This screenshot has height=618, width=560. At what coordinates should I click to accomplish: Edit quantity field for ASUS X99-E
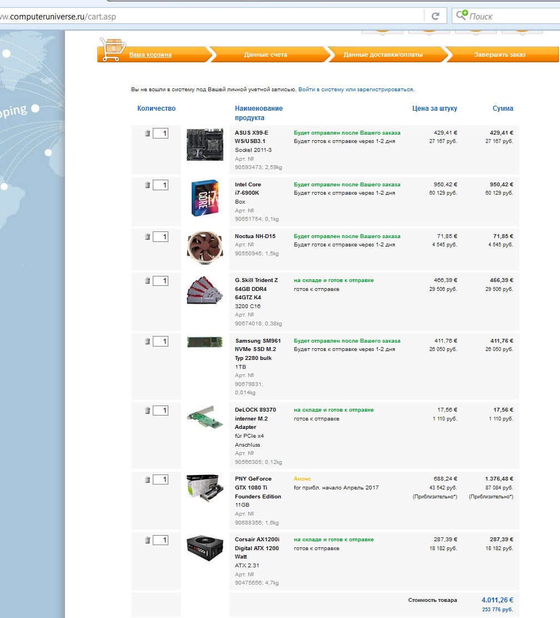pyautogui.click(x=161, y=133)
